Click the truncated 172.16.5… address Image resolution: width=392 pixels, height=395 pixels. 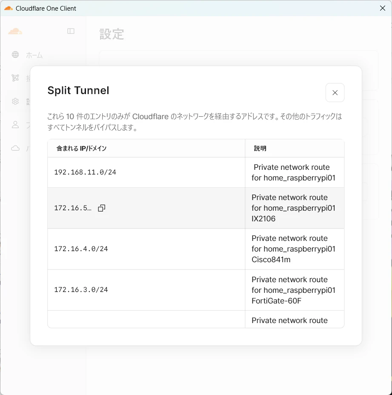(73, 208)
